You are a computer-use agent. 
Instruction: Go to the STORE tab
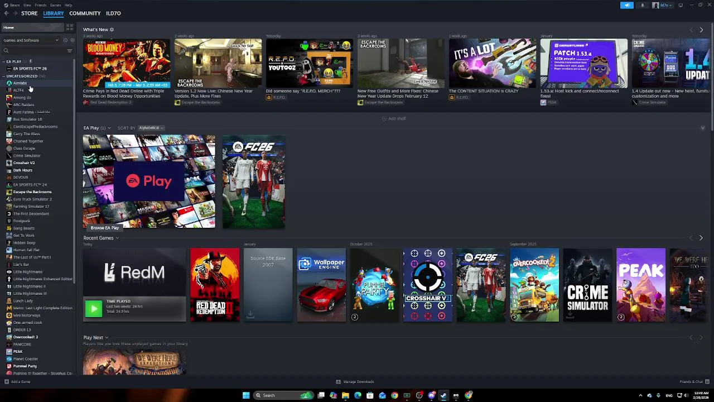pos(30,13)
